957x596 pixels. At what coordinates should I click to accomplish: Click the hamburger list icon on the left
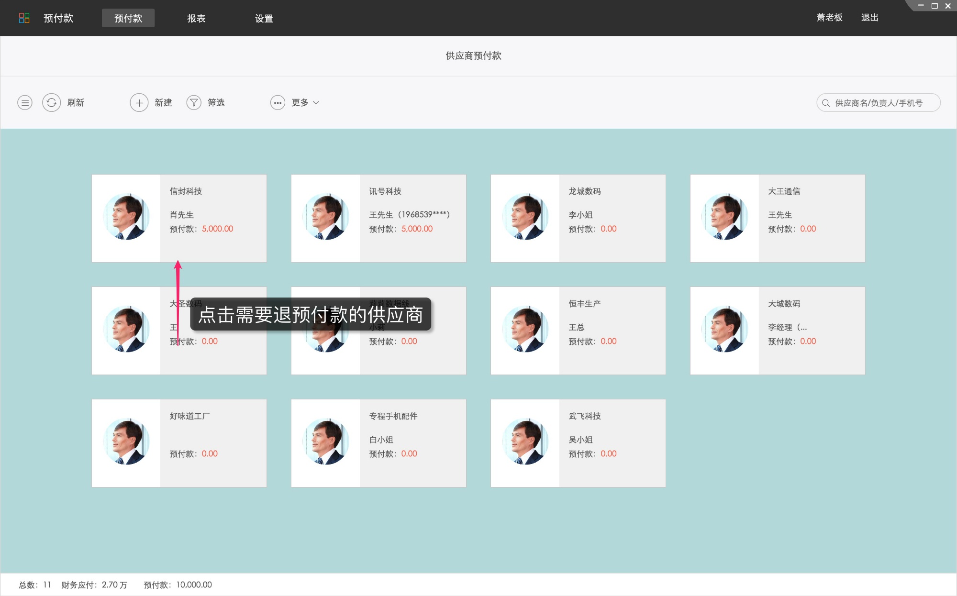pos(25,102)
